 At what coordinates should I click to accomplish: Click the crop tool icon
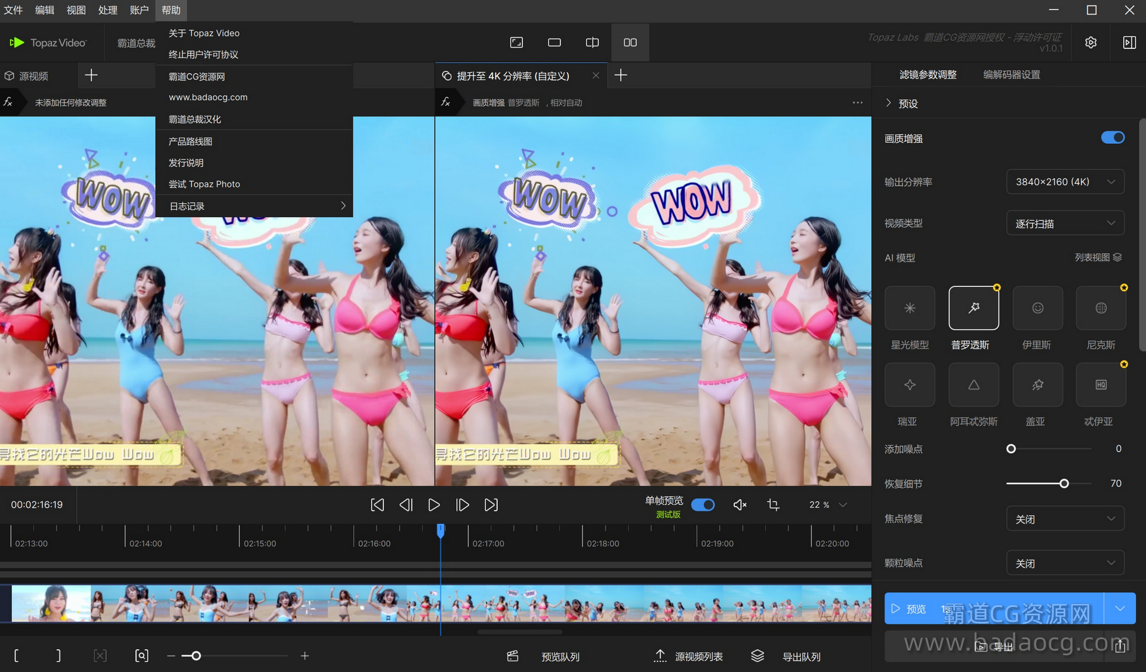(773, 505)
